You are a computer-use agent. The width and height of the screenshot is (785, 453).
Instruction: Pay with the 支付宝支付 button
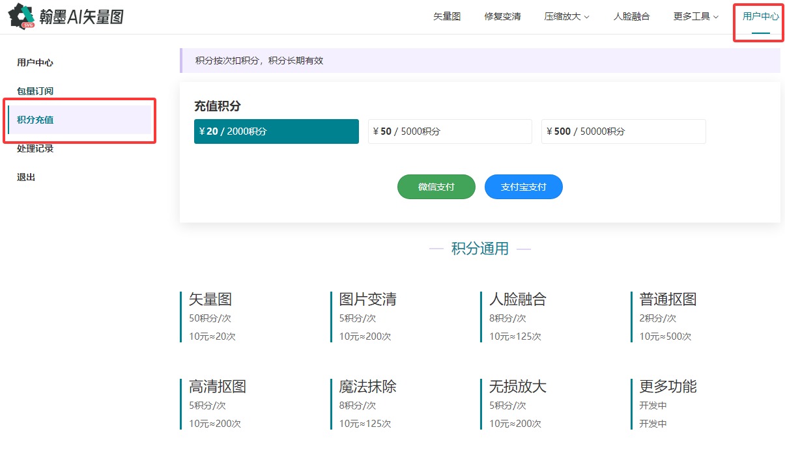point(523,187)
